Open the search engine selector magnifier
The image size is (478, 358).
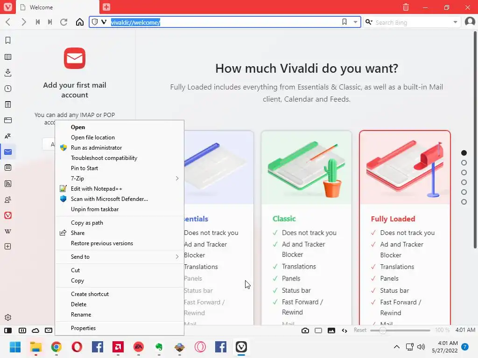369,22
